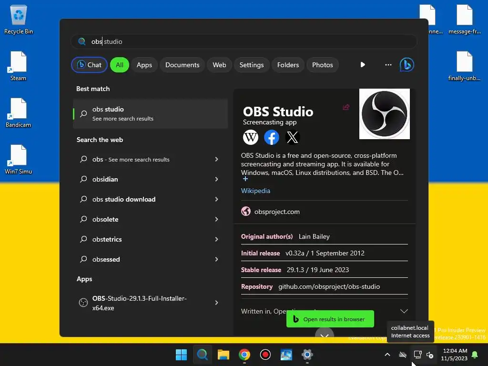Expand the chevron beside obsessed
This screenshot has width=488, height=366.
click(217, 259)
